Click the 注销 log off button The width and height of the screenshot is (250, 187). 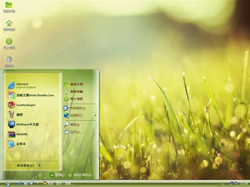click(x=57, y=175)
